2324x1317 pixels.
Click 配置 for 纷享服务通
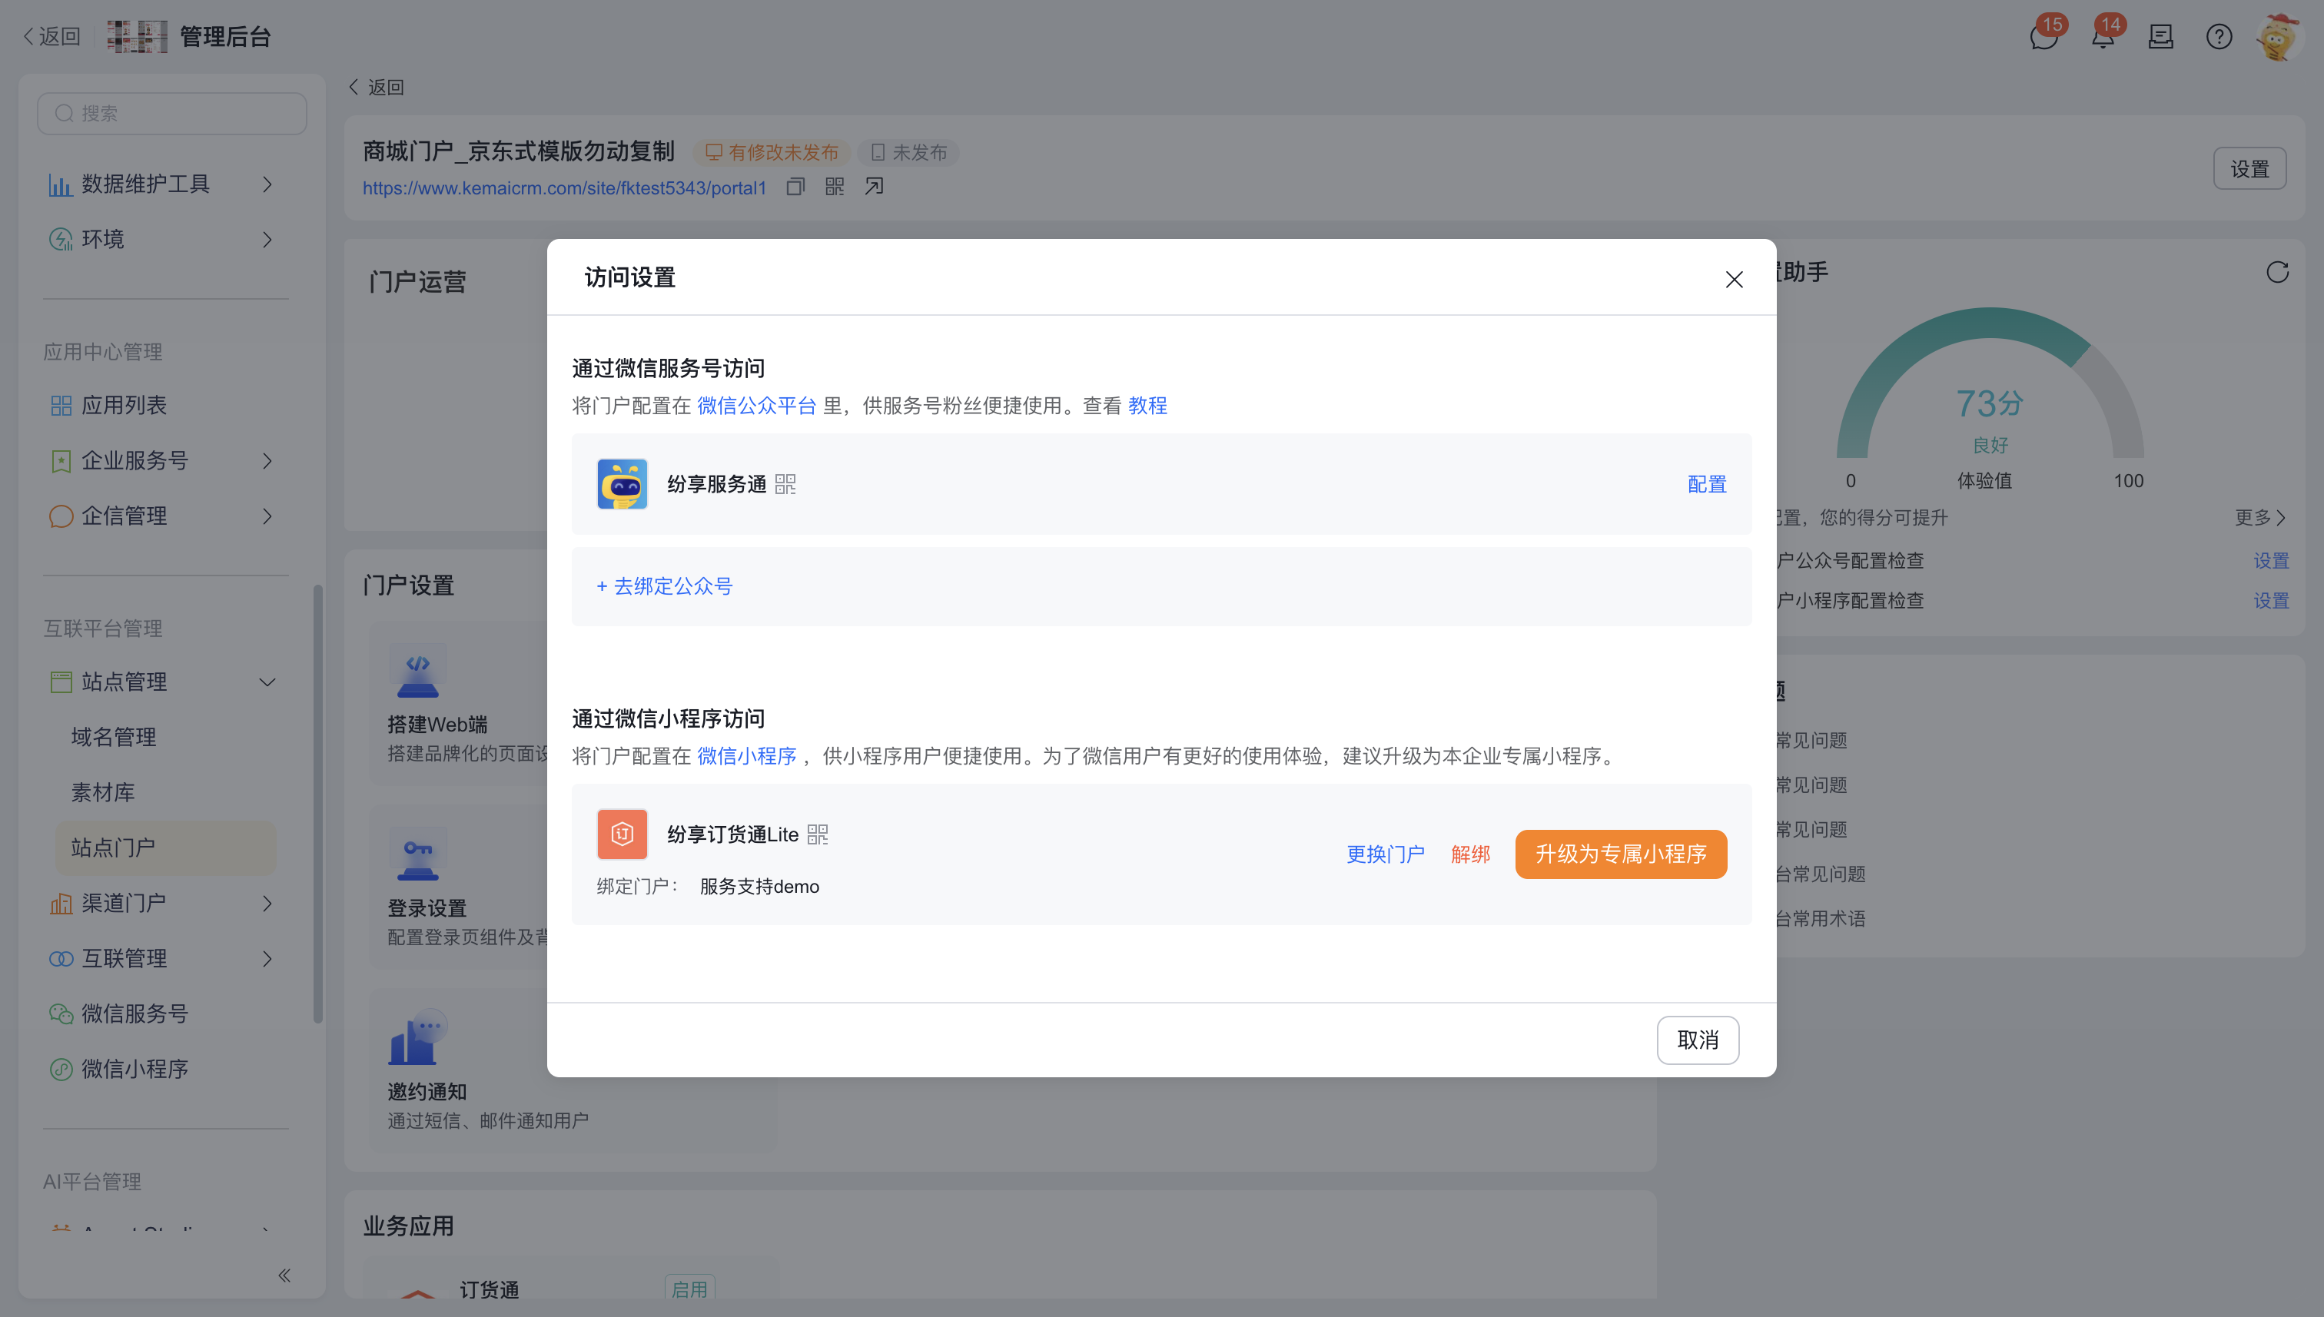(1706, 484)
